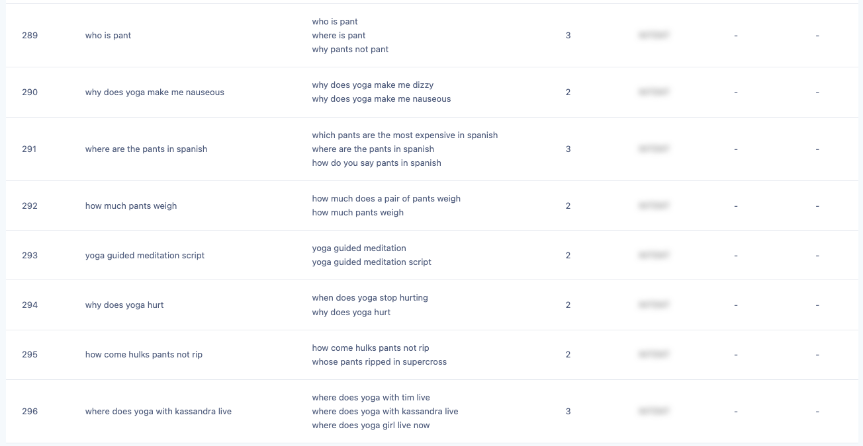Click "which pants are the most expensive in spanish"

coord(405,135)
